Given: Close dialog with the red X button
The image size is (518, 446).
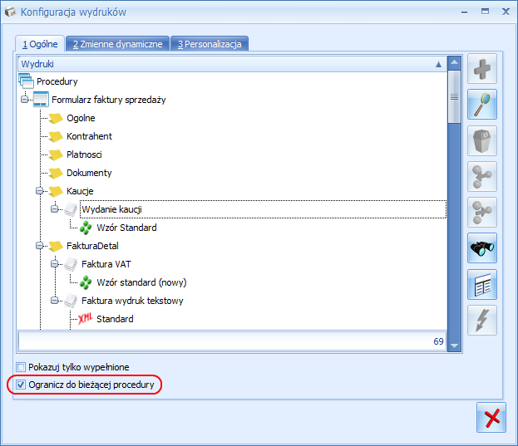Looking at the screenshot, I should click(x=491, y=418).
